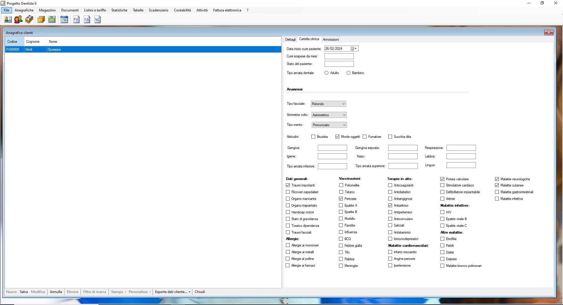Uncheck Malattie neurologiche

tap(497, 179)
